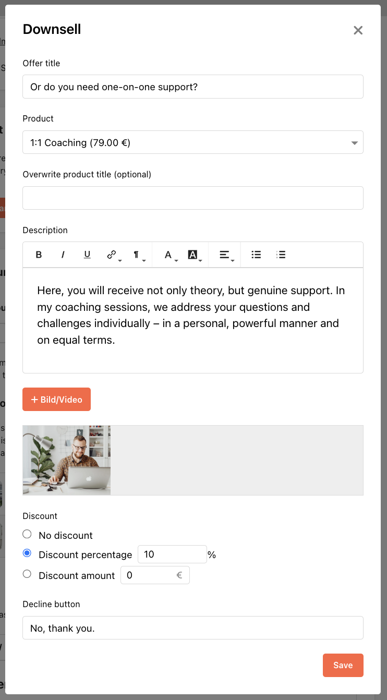Close the Downsell dialog
The width and height of the screenshot is (387, 700).
click(x=358, y=30)
